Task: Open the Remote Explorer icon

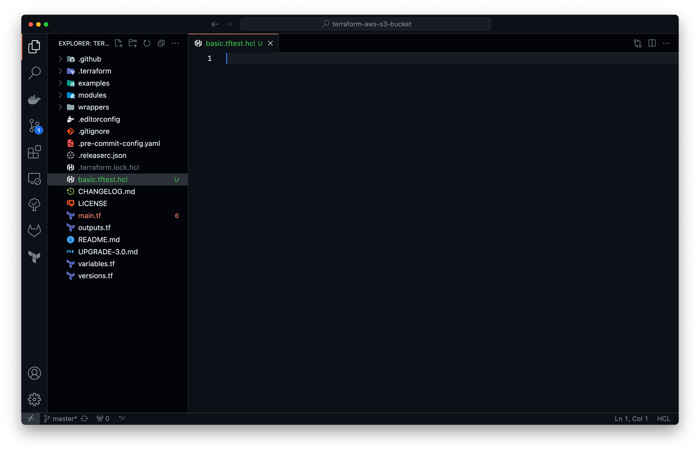Action: pyautogui.click(x=34, y=178)
